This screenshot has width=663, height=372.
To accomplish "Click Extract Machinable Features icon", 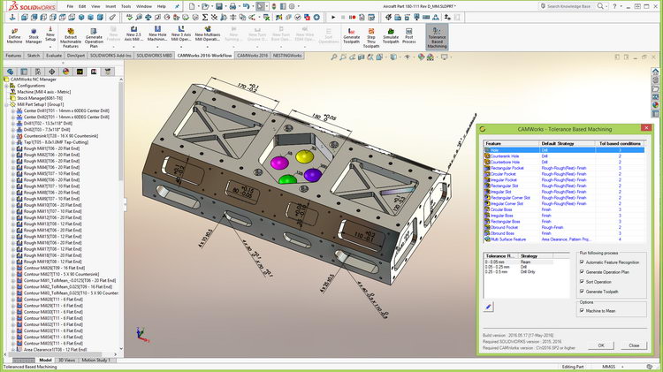I will tap(72, 33).
